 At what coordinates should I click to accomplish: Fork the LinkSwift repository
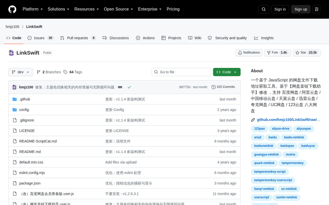(278, 53)
